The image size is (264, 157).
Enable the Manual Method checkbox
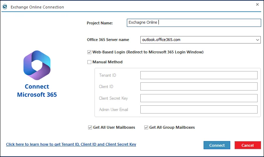(89, 62)
